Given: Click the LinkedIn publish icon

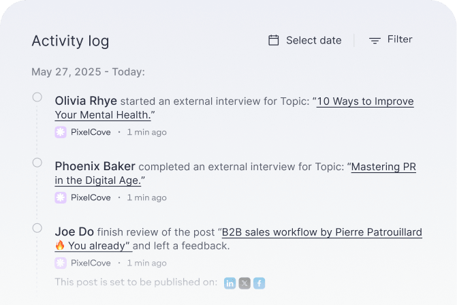Looking at the screenshot, I should (230, 283).
